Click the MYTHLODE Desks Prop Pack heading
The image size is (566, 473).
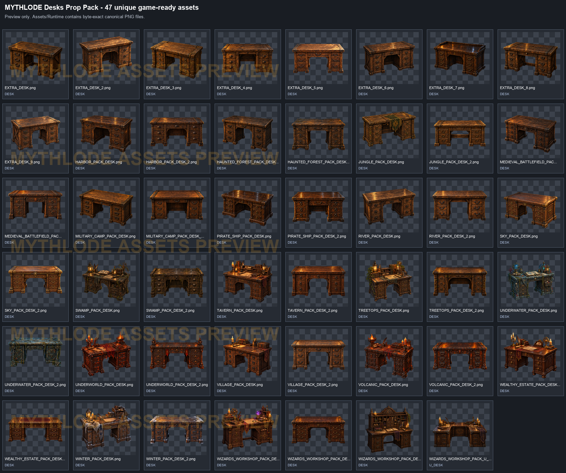pyautogui.click(x=102, y=7)
